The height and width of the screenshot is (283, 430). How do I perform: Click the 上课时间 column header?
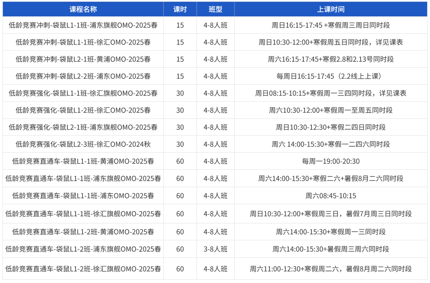click(331, 9)
